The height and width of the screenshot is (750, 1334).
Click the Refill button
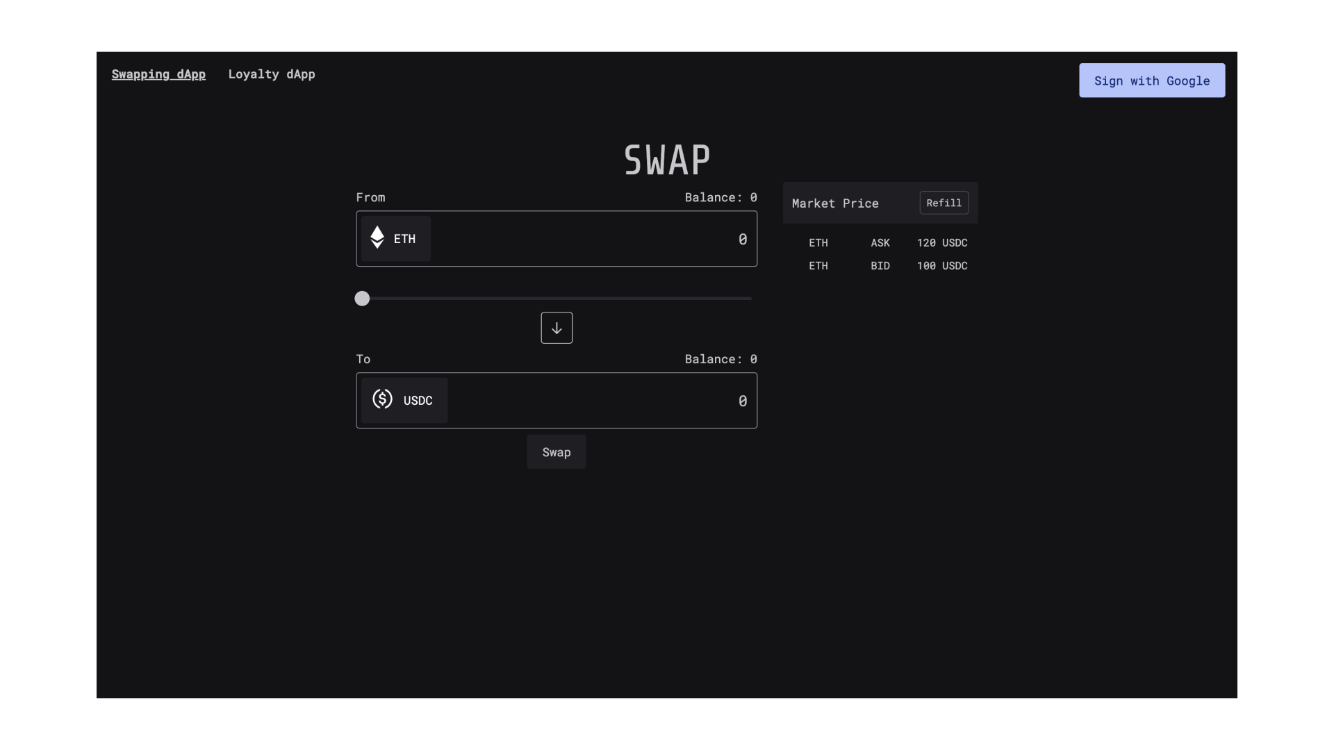click(944, 202)
